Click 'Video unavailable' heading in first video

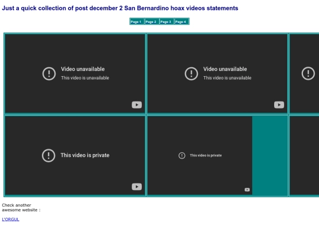coord(83,69)
